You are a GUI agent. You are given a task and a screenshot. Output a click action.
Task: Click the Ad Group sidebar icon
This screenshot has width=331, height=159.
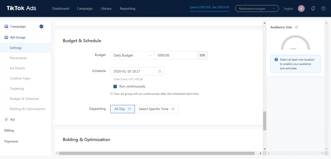[x=6, y=37]
